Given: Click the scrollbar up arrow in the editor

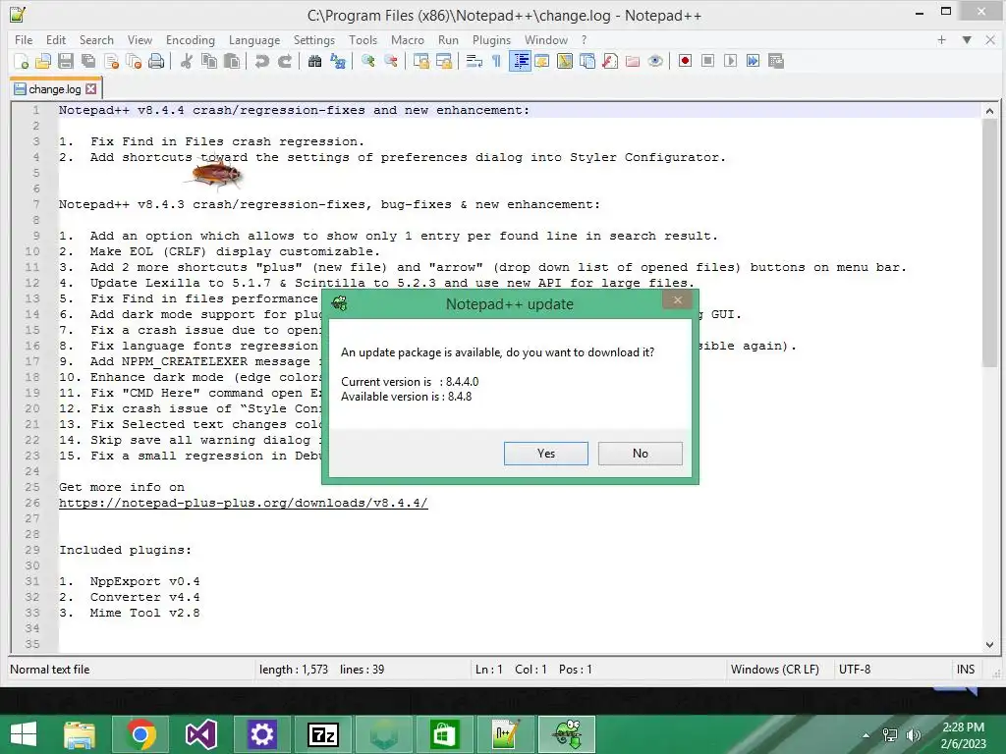Looking at the screenshot, I should click(x=989, y=111).
